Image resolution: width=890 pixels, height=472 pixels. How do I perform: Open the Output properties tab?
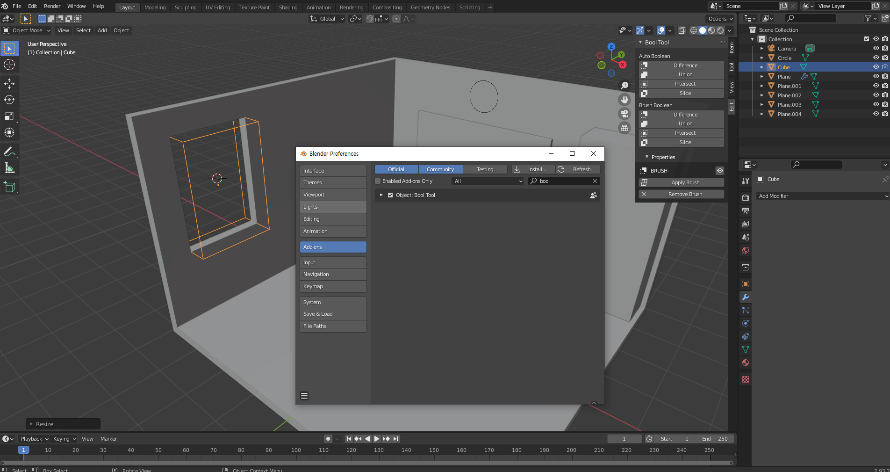coord(746,211)
